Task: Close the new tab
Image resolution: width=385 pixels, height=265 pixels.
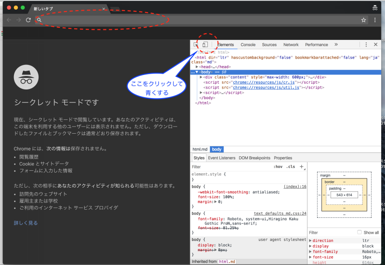Action: [x=103, y=9]
